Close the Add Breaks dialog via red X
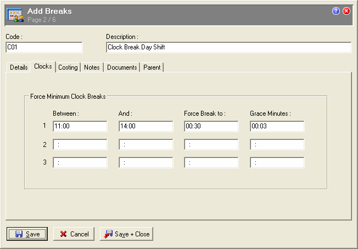 (346, 11)
